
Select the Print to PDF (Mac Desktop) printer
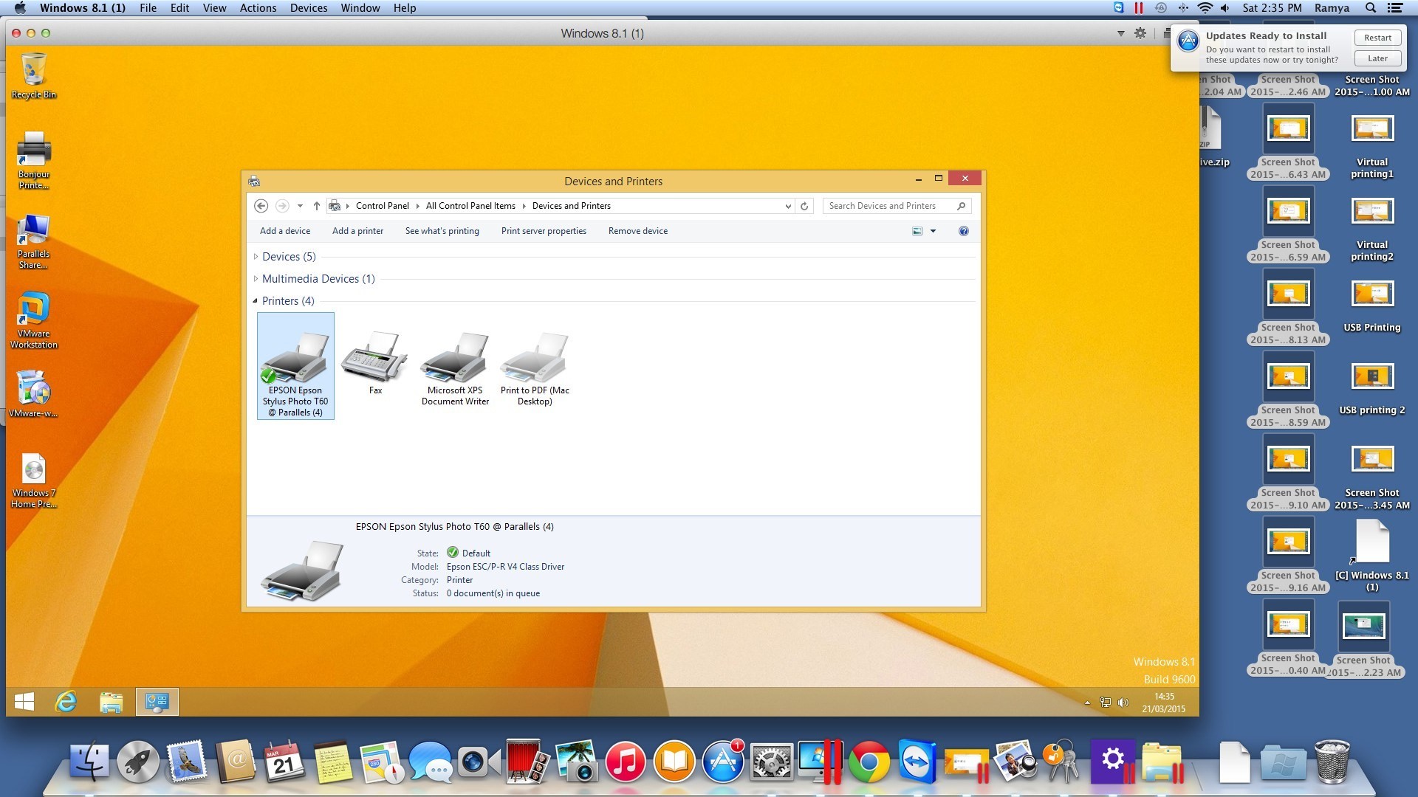535,368
